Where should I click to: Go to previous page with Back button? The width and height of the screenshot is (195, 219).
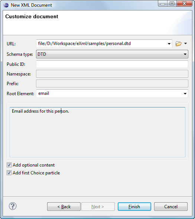point(64,207)
